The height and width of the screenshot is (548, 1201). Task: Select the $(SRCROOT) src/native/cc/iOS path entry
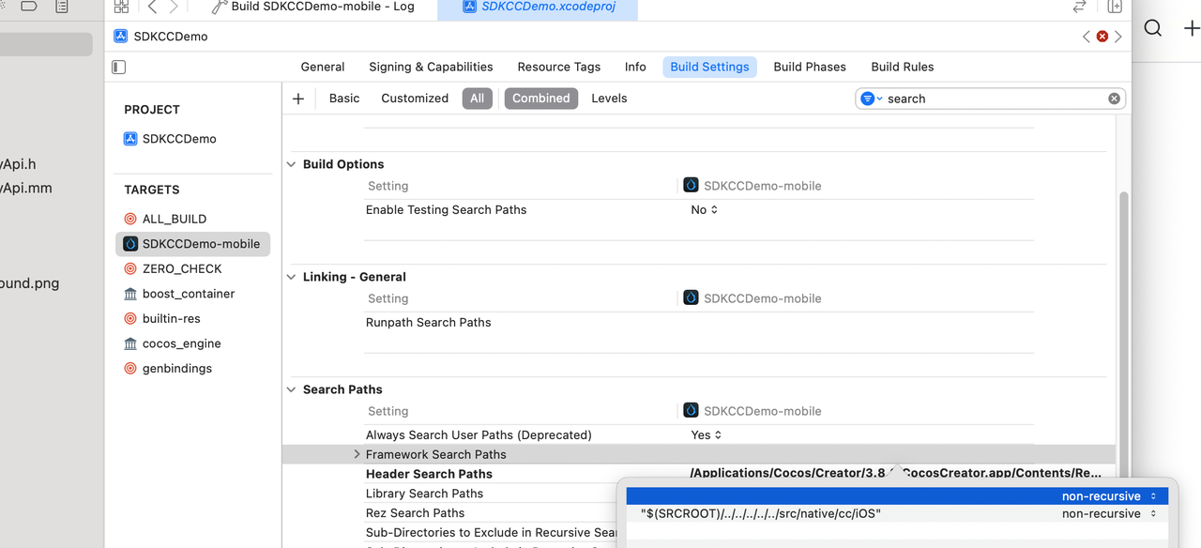pyautogui.click(x=761, y=514)
